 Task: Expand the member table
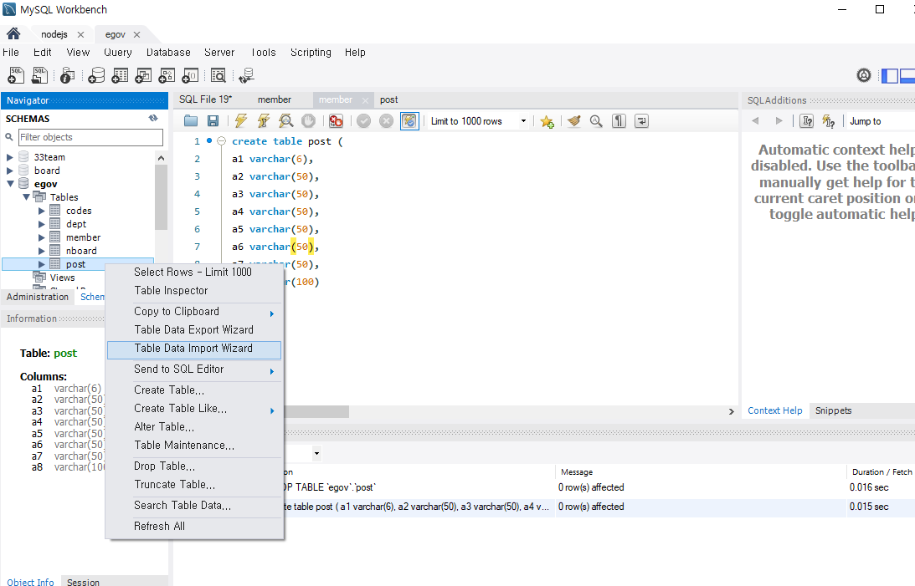click(41, 237)
